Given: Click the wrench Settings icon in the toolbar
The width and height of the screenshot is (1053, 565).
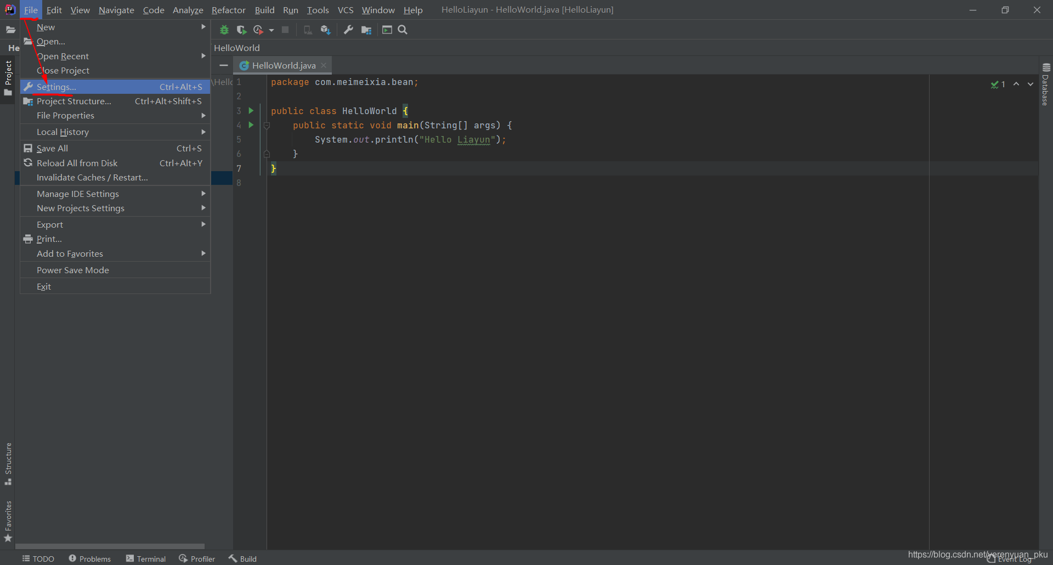Looking at the screenshot, I should point(348,30).
